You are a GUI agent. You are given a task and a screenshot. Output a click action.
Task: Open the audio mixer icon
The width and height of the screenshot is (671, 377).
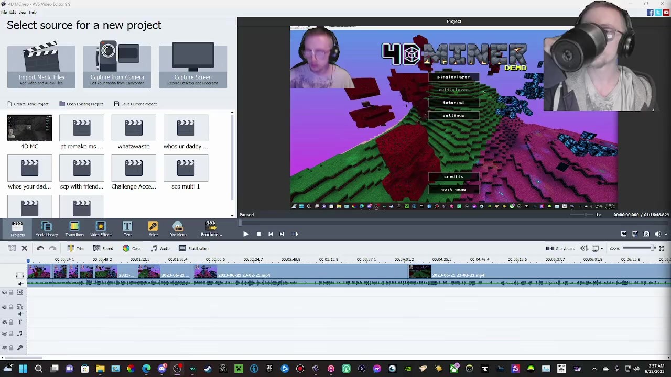tap(585, 248)
